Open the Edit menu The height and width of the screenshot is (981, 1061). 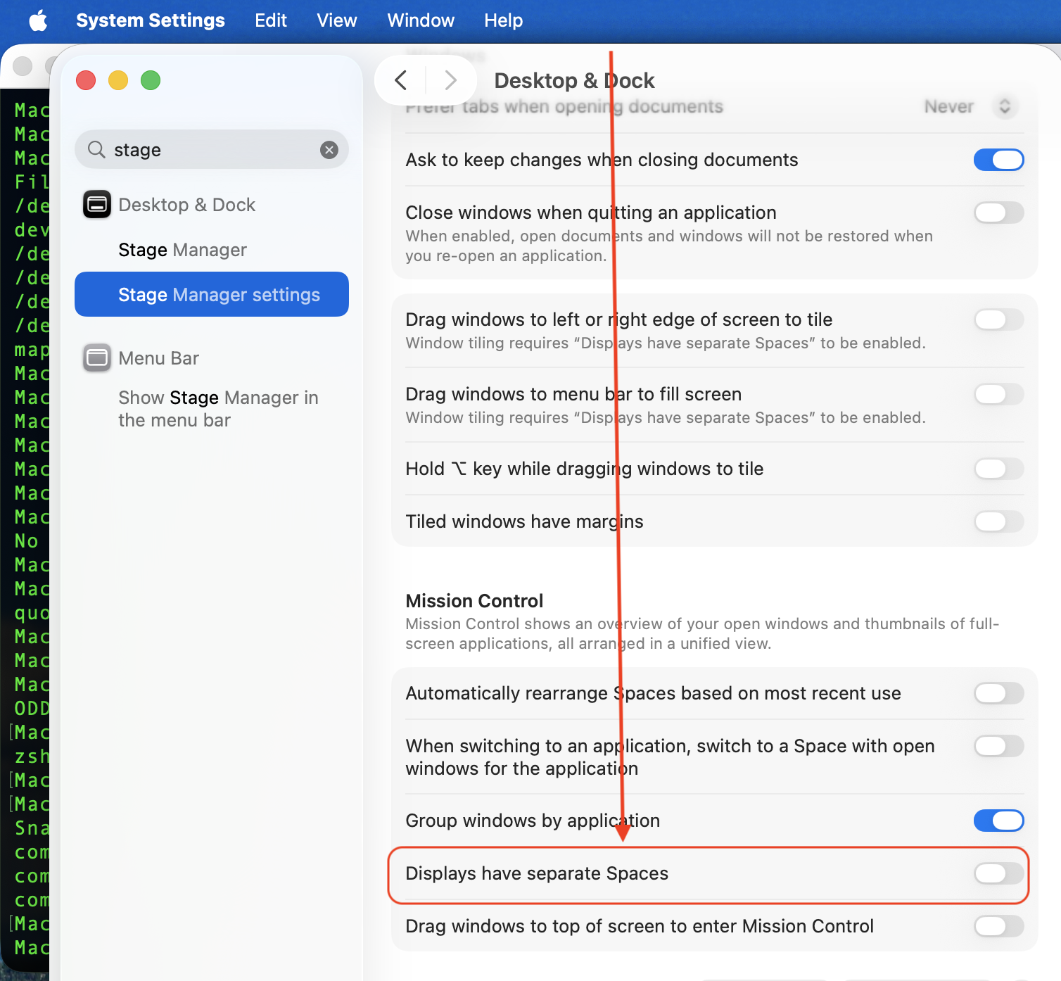tap(271, 20)
